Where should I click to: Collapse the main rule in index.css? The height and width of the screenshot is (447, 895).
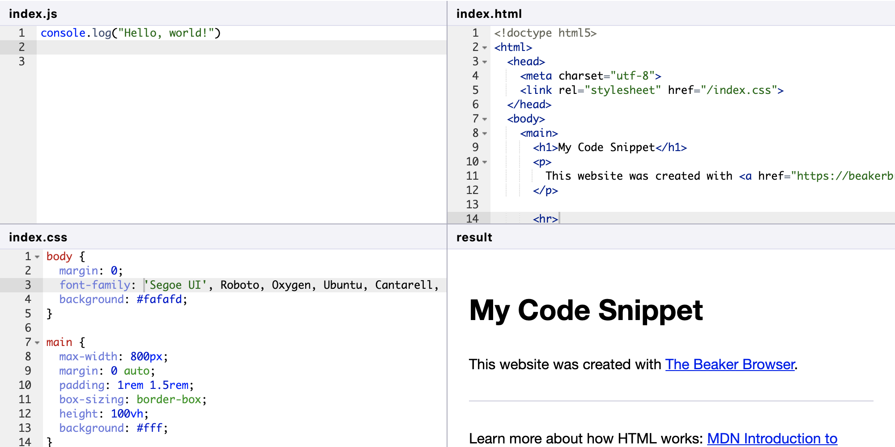click(37, 343)
